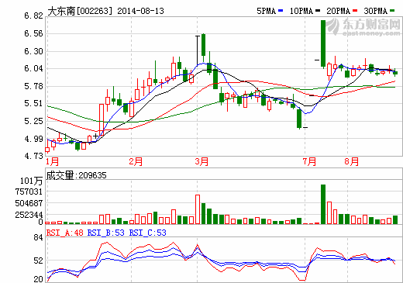Image resolution: width=403 pixels, height=283 pixels.
Task: Click the 20PMA legend label
Action: pos(339,11)
